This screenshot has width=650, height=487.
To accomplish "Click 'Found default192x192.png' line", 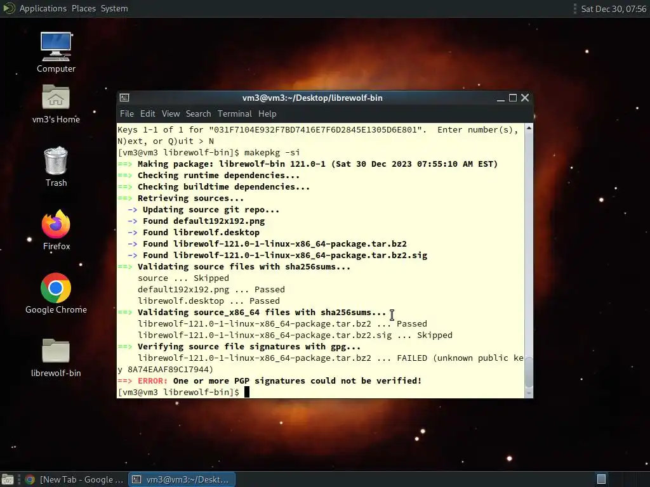I will pos(196,221).
